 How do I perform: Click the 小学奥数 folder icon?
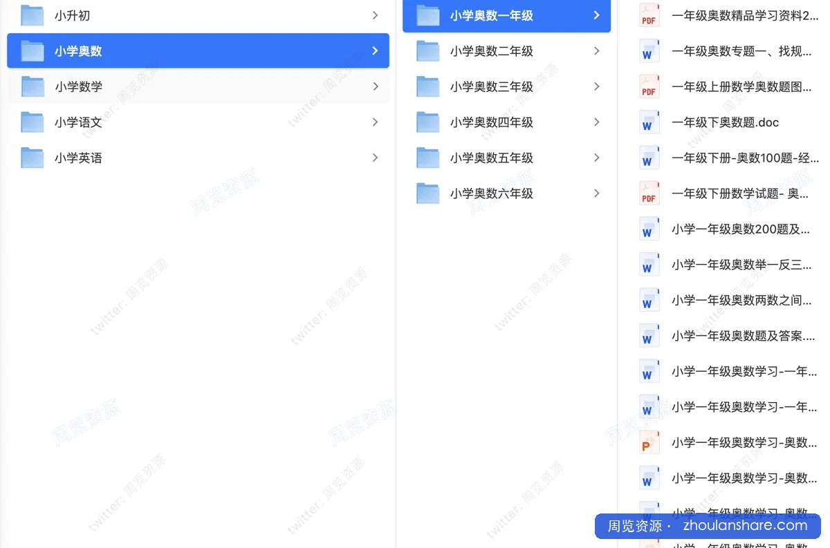coord(33,50)
